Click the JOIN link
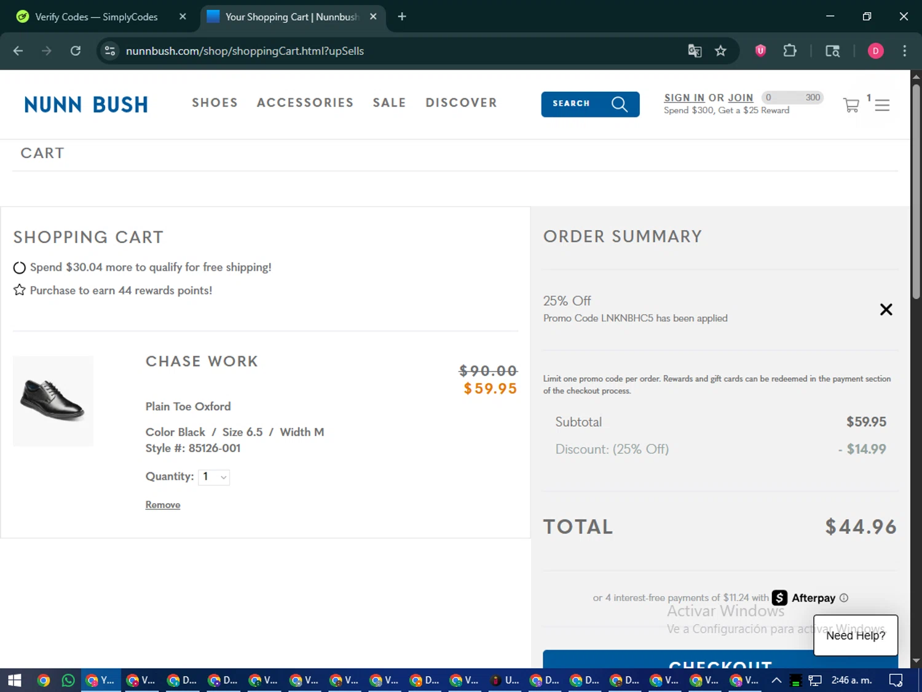922x692 pixels. [740, 98]
